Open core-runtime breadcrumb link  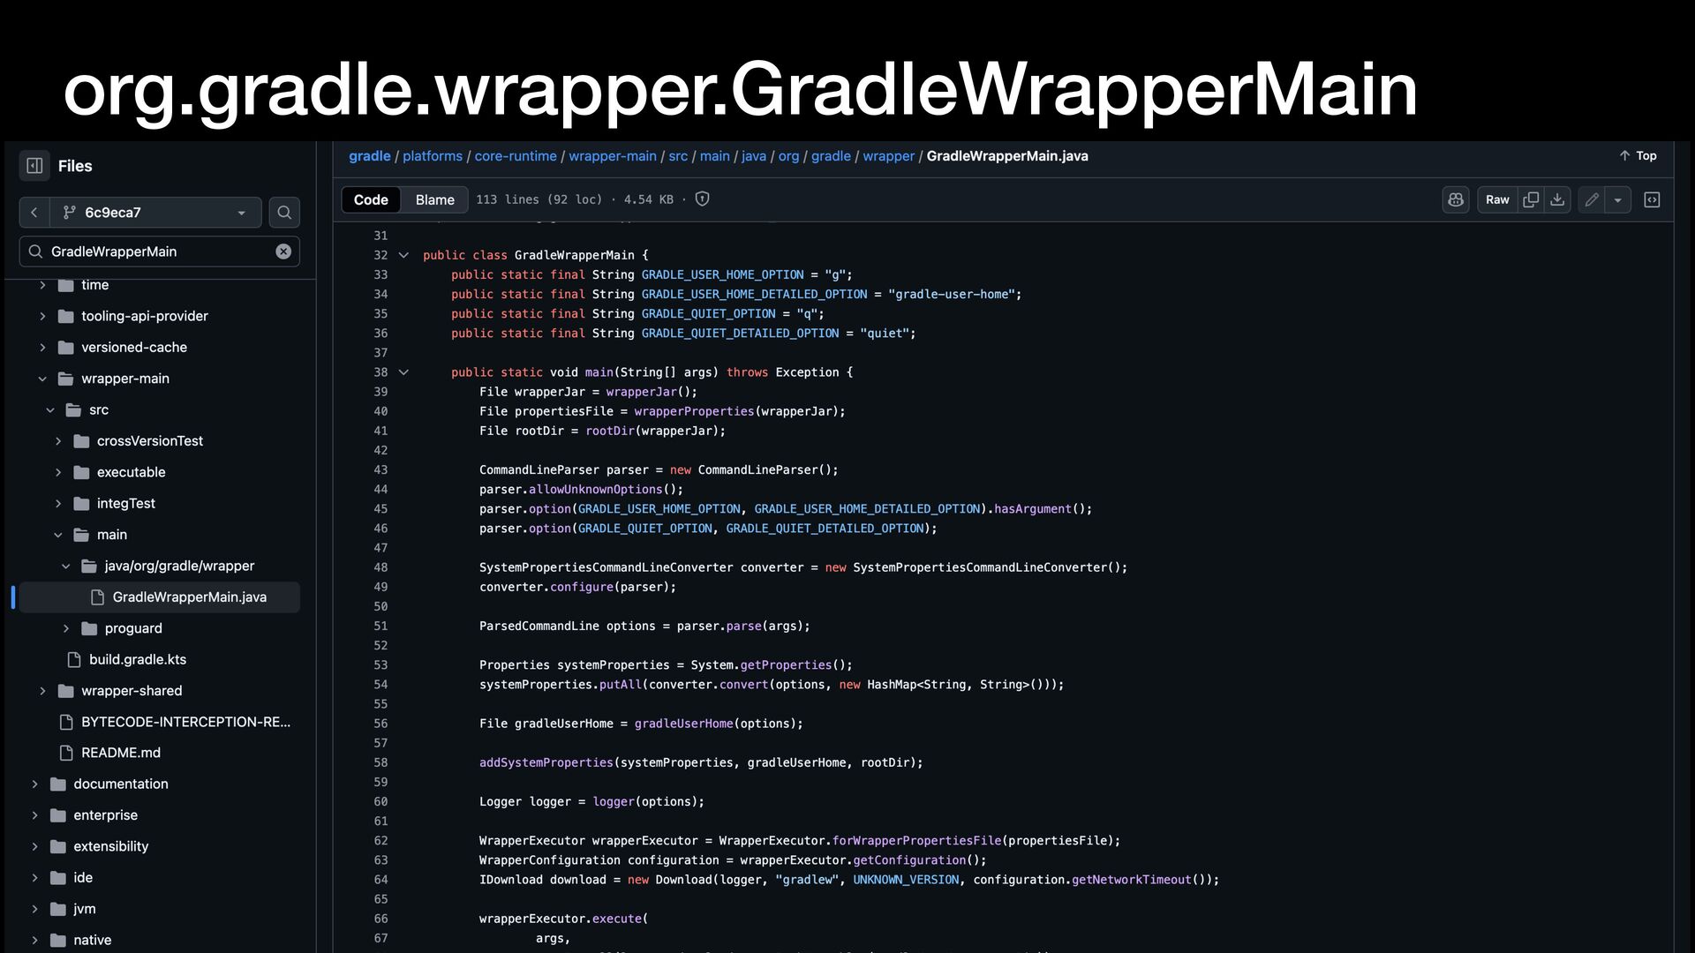516,156
